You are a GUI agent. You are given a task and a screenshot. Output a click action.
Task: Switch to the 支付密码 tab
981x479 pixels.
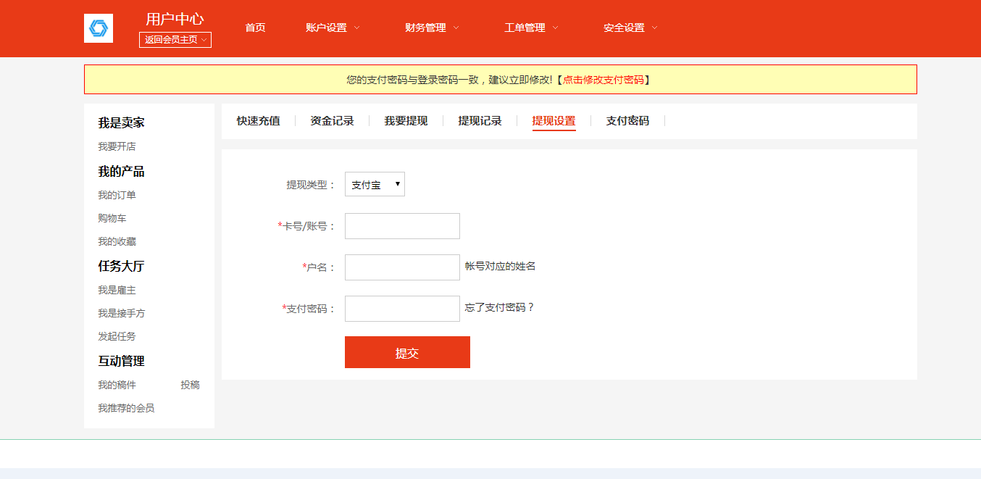[627, 121]
